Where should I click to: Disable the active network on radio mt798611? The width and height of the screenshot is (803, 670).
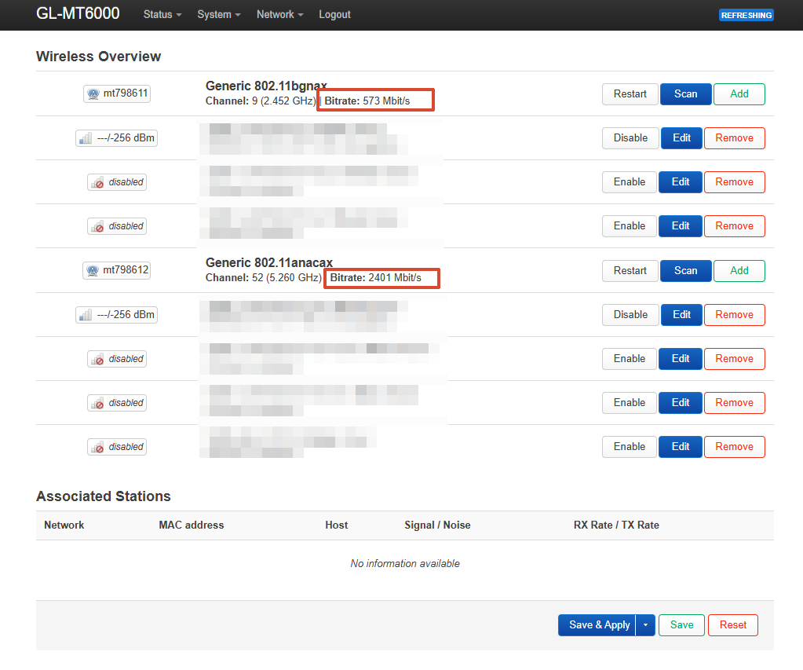(630, 138)
